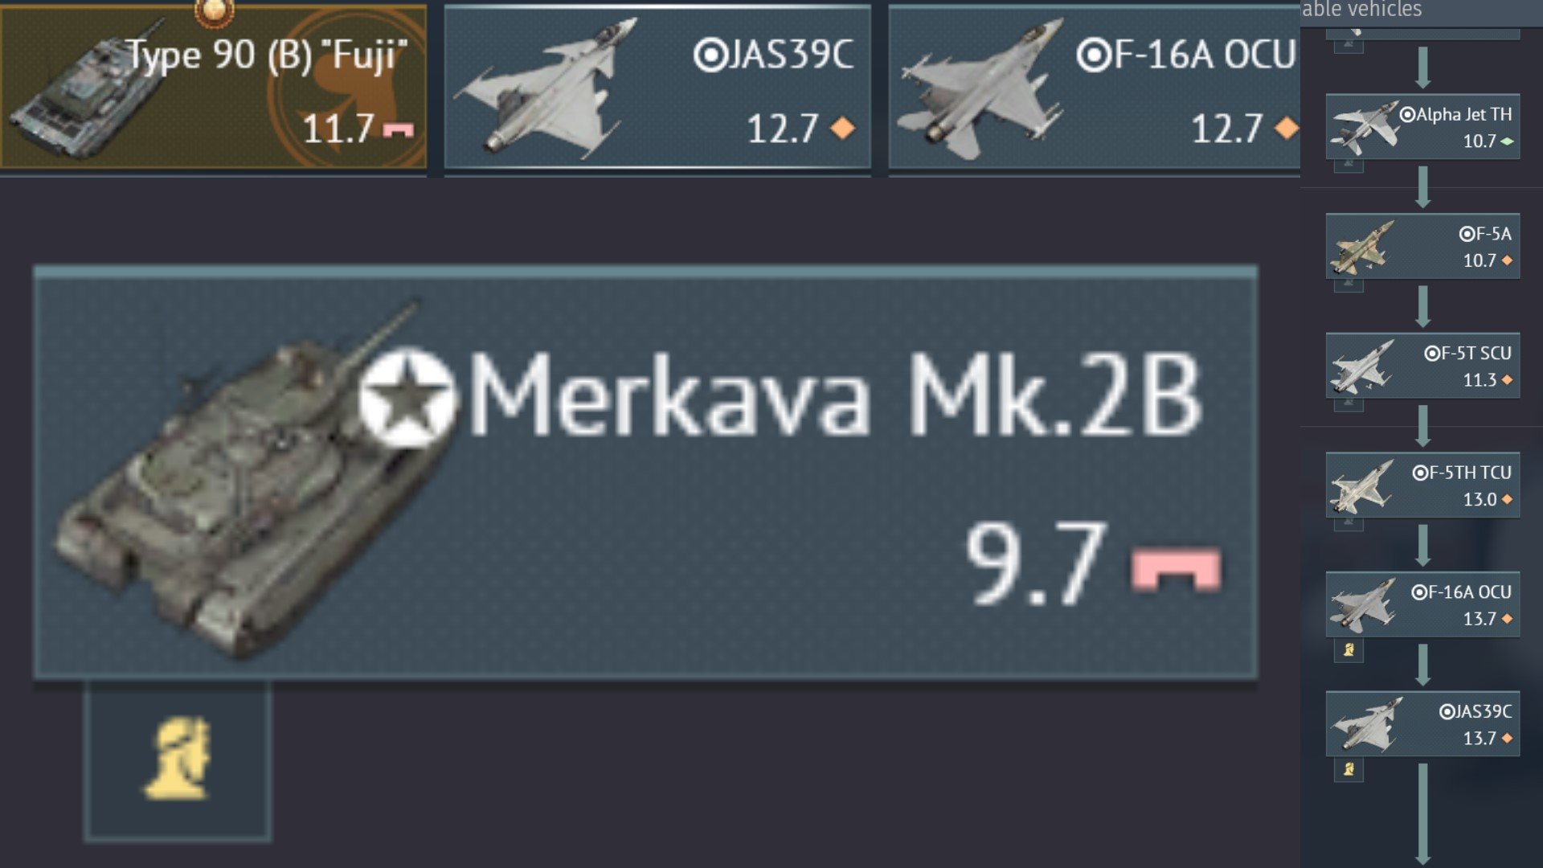Click the 'able vehicles' header label
1543x868 pixels.
[x=1361, y=10]
